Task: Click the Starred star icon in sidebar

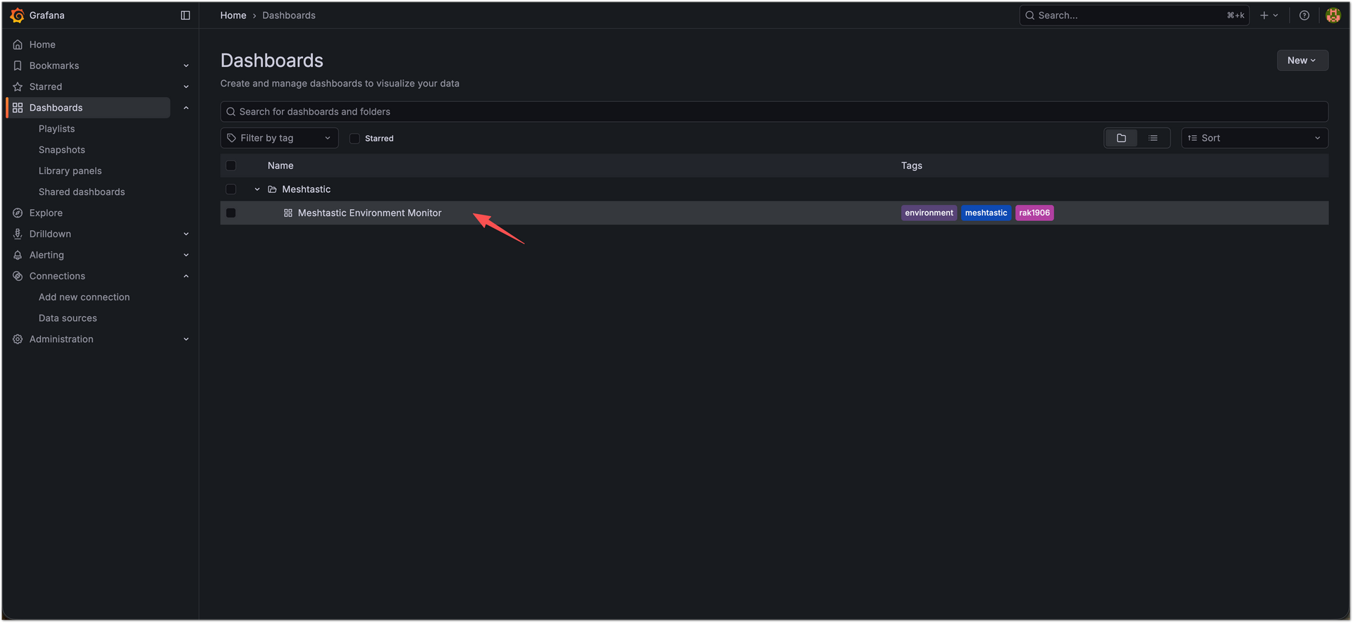Action: click(x=18, y=87)
